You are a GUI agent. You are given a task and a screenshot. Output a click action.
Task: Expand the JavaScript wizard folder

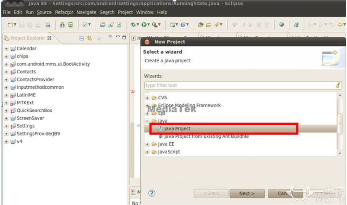147,152
